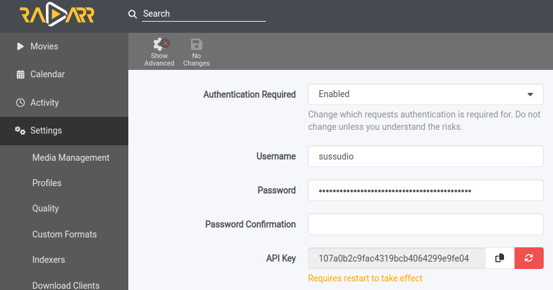Click the Username field containing sussudio
553x290 pixels.
[x=426, y=156]
